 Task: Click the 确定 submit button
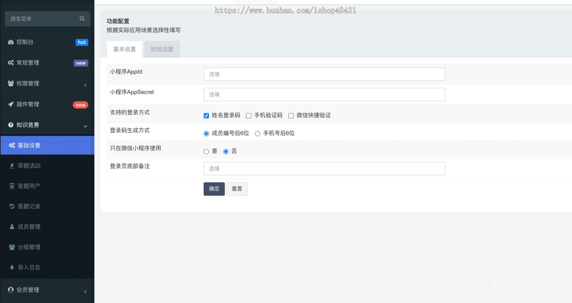click(x=214, y=189)
